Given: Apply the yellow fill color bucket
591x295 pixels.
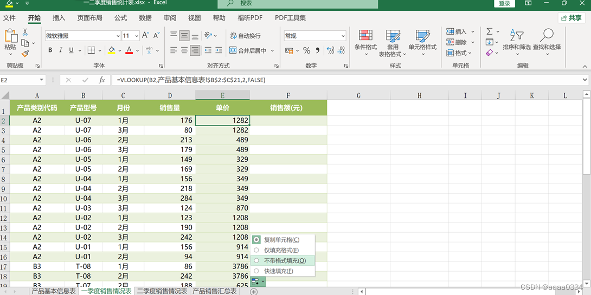Looking at the screenshot, I should (x=111, y=50).
